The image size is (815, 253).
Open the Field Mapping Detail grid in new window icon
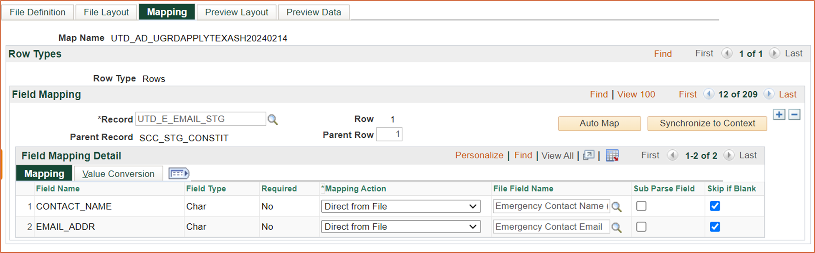click(x=588, y=155)
